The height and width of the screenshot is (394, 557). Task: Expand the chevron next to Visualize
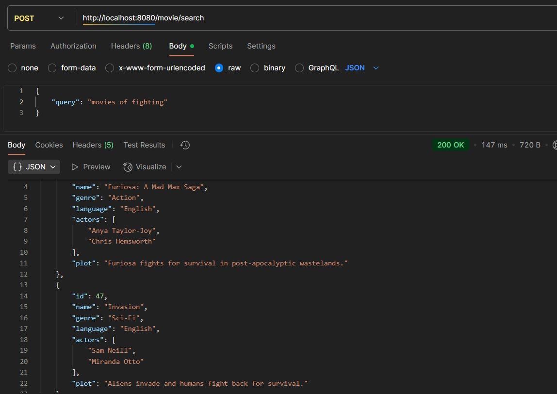179,166
